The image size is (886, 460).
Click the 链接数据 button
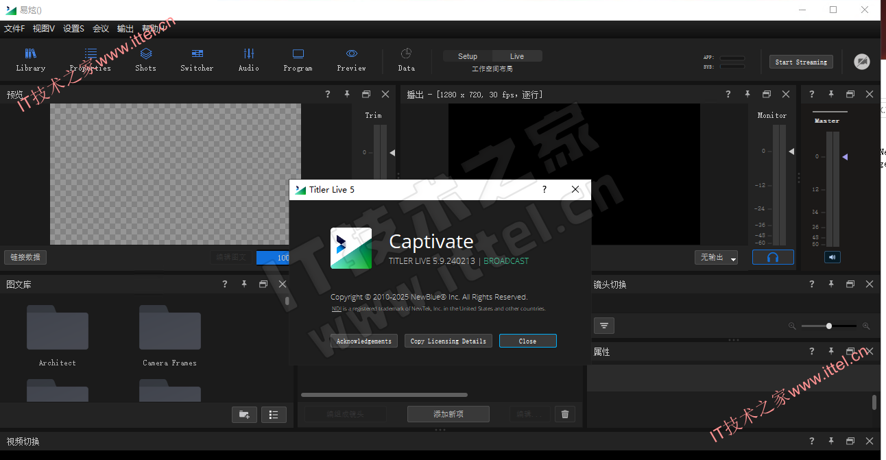[x=25, y=257]
